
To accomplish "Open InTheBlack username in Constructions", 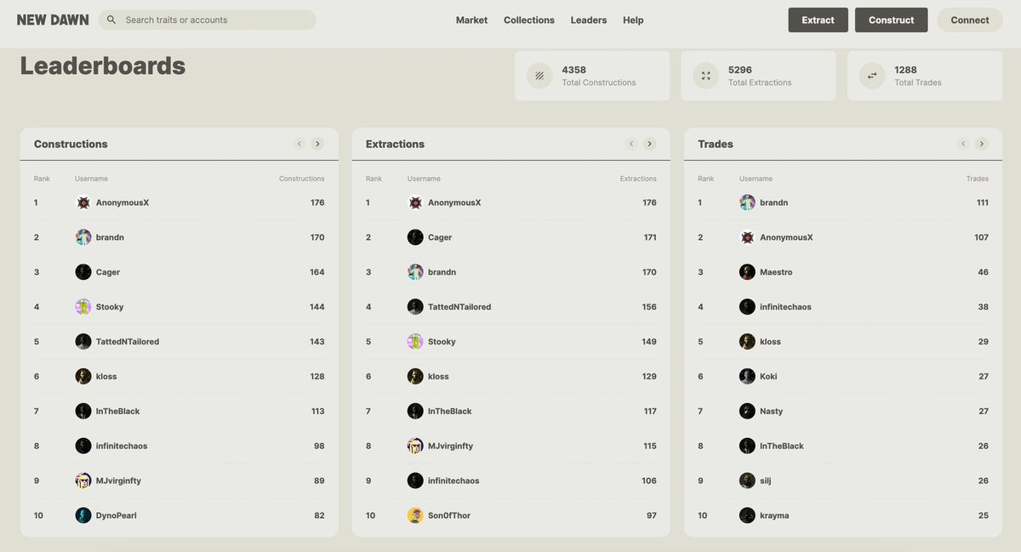I will (x=118, y=411).
